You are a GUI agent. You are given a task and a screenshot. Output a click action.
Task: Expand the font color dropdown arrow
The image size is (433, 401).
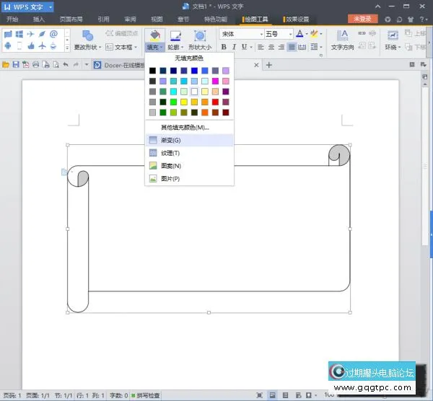pos(307,34)
